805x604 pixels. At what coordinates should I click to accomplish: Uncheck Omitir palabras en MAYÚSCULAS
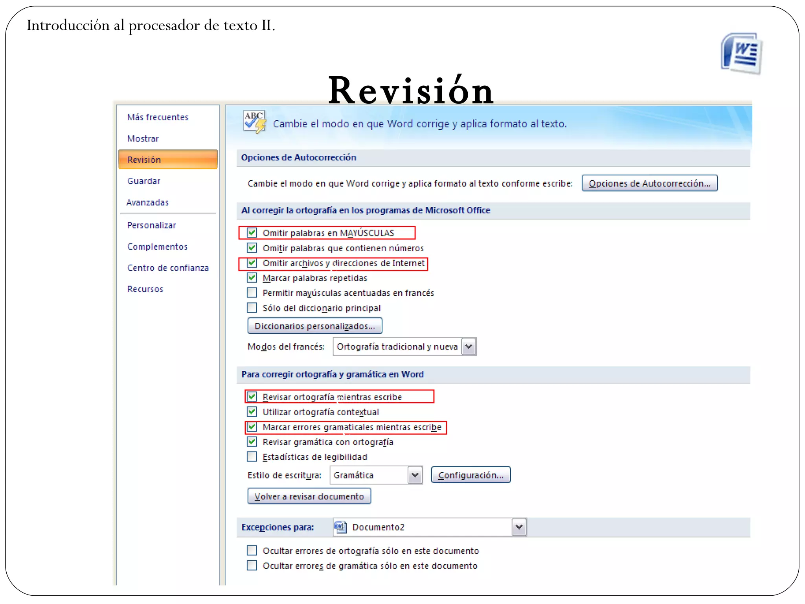pyautogui.click(x=252, y=233)
